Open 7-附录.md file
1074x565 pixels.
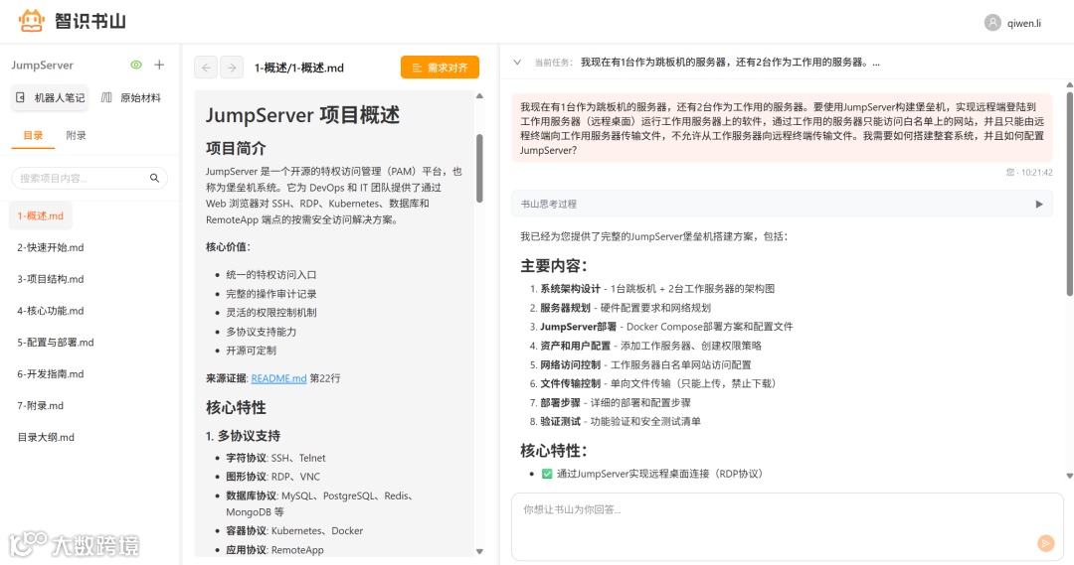pos(41,405)
